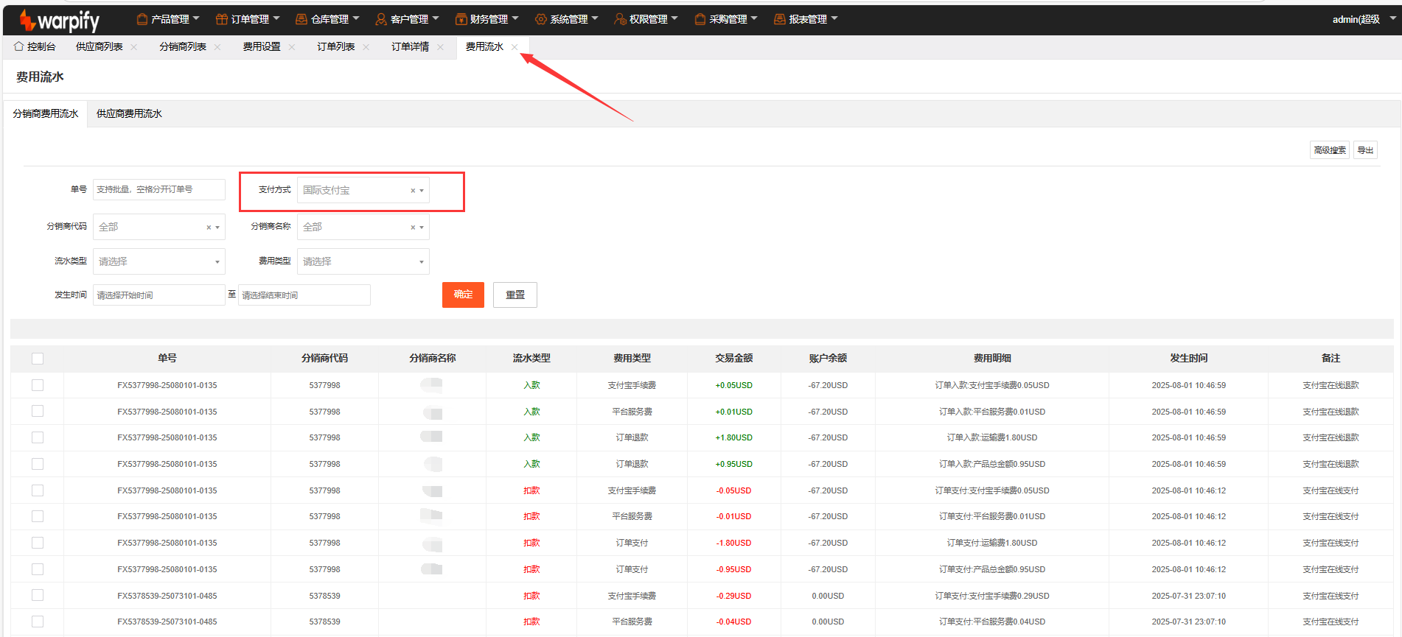This screenshot has width=1402, height=637.
Task: Tick the select-all checkbox in table header
Action: coord(38,359)
